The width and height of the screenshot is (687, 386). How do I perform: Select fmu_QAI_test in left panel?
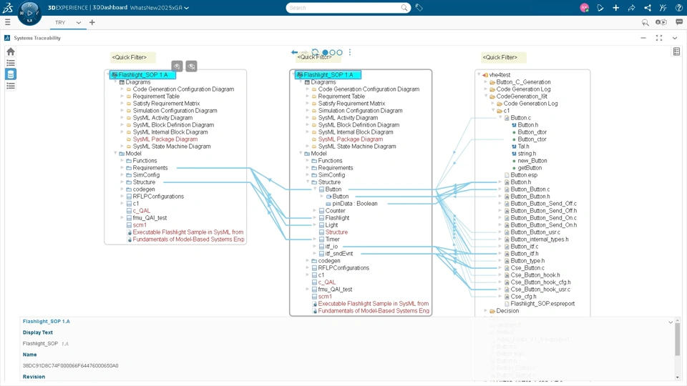coord(150,217)
